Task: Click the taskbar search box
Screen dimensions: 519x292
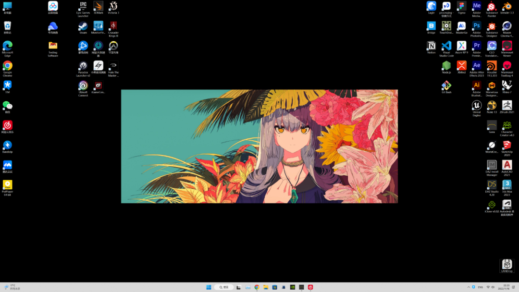Action: 224,287
